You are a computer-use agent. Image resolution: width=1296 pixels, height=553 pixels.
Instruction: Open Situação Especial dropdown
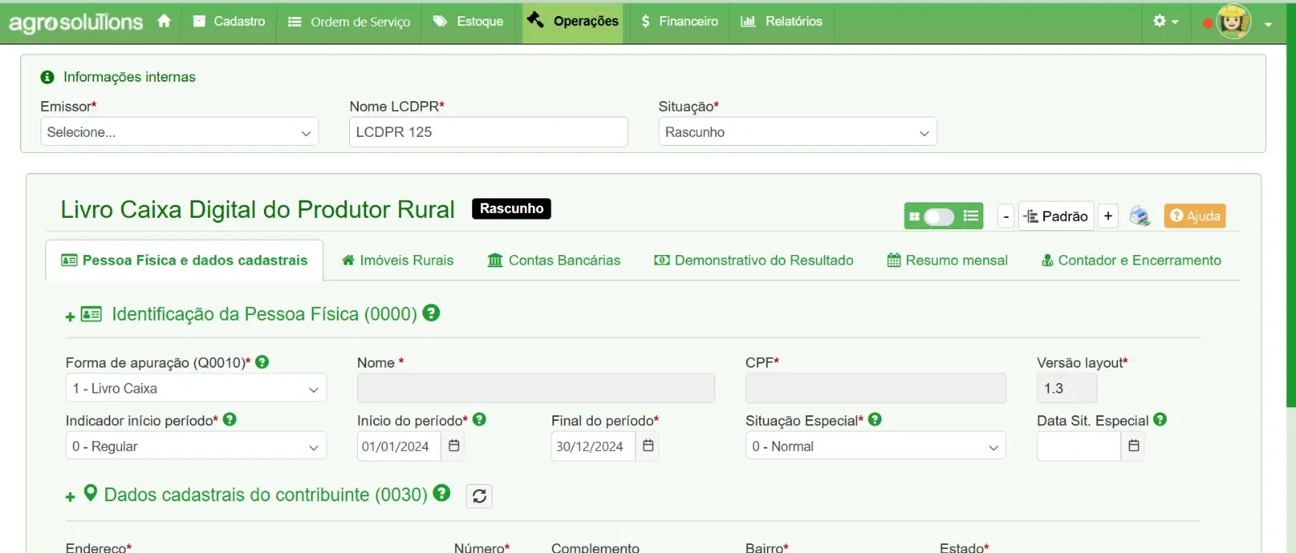(875, 446)
